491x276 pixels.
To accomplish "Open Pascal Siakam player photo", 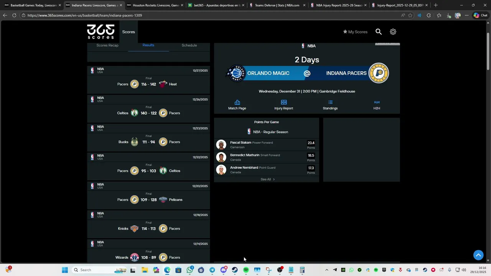I will (221, 145).
